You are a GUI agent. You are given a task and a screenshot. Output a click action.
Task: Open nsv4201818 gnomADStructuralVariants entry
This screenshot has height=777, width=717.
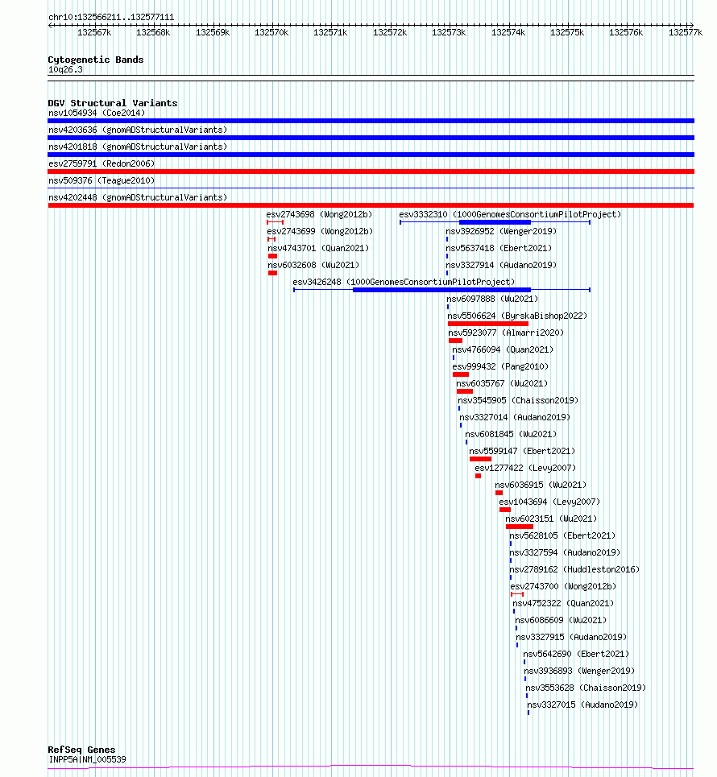coord(138,147)
